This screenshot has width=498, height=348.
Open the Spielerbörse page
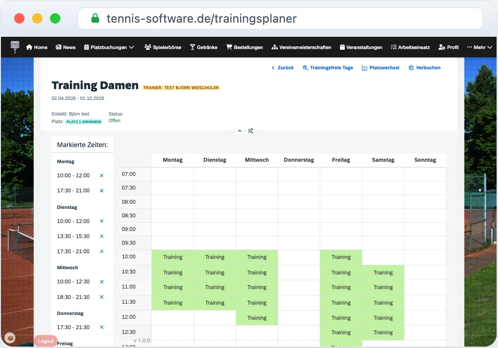tap(163, 47)
